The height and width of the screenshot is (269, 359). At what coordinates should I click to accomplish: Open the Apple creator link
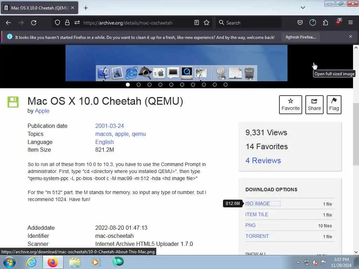point(42,111)
